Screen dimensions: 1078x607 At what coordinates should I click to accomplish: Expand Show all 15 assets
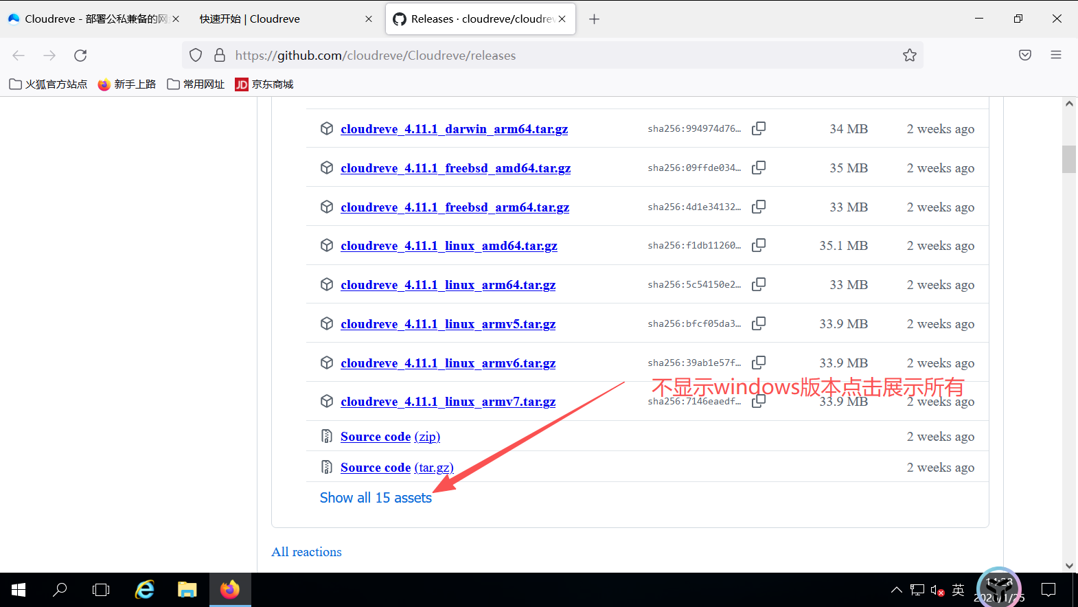pos(376,498)
